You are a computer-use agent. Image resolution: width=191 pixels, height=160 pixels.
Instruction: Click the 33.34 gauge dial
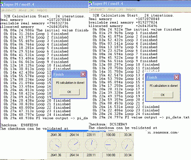[x=128, y=145]
